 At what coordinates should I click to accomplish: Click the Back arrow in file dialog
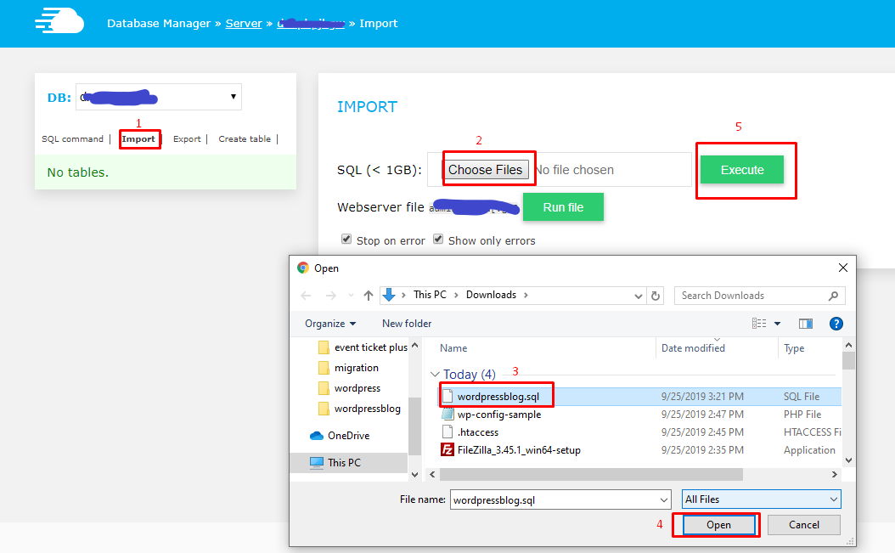point(307,296)
